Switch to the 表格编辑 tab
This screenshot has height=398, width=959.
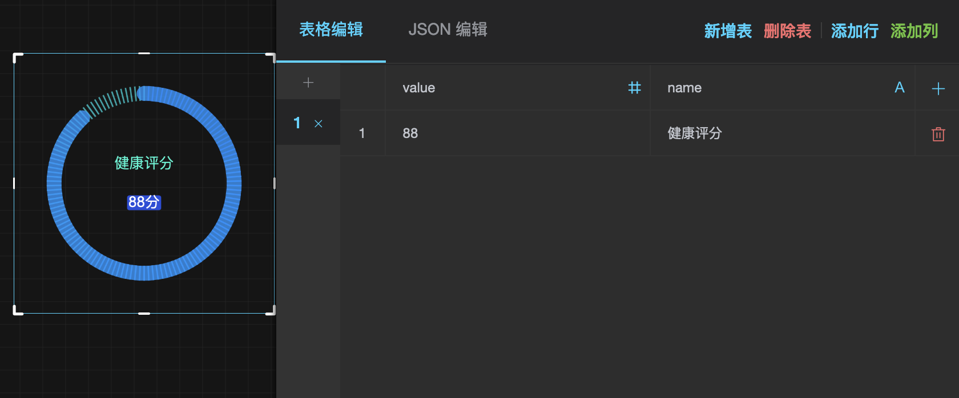pyautogui.click(x=331, y=30)
